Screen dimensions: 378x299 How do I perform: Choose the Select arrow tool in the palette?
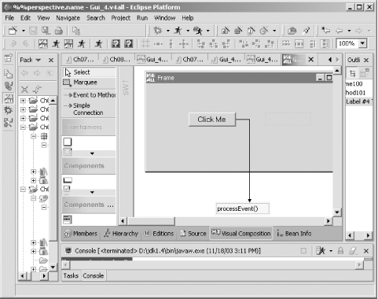[89, 72]
